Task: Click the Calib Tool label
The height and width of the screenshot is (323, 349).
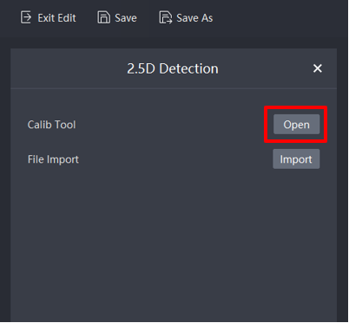Action: (51, 125)
